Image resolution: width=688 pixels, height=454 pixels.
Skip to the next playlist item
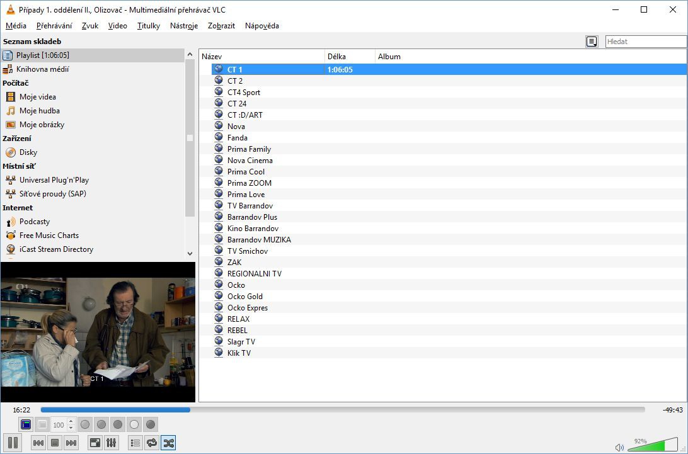pos(71,443)
